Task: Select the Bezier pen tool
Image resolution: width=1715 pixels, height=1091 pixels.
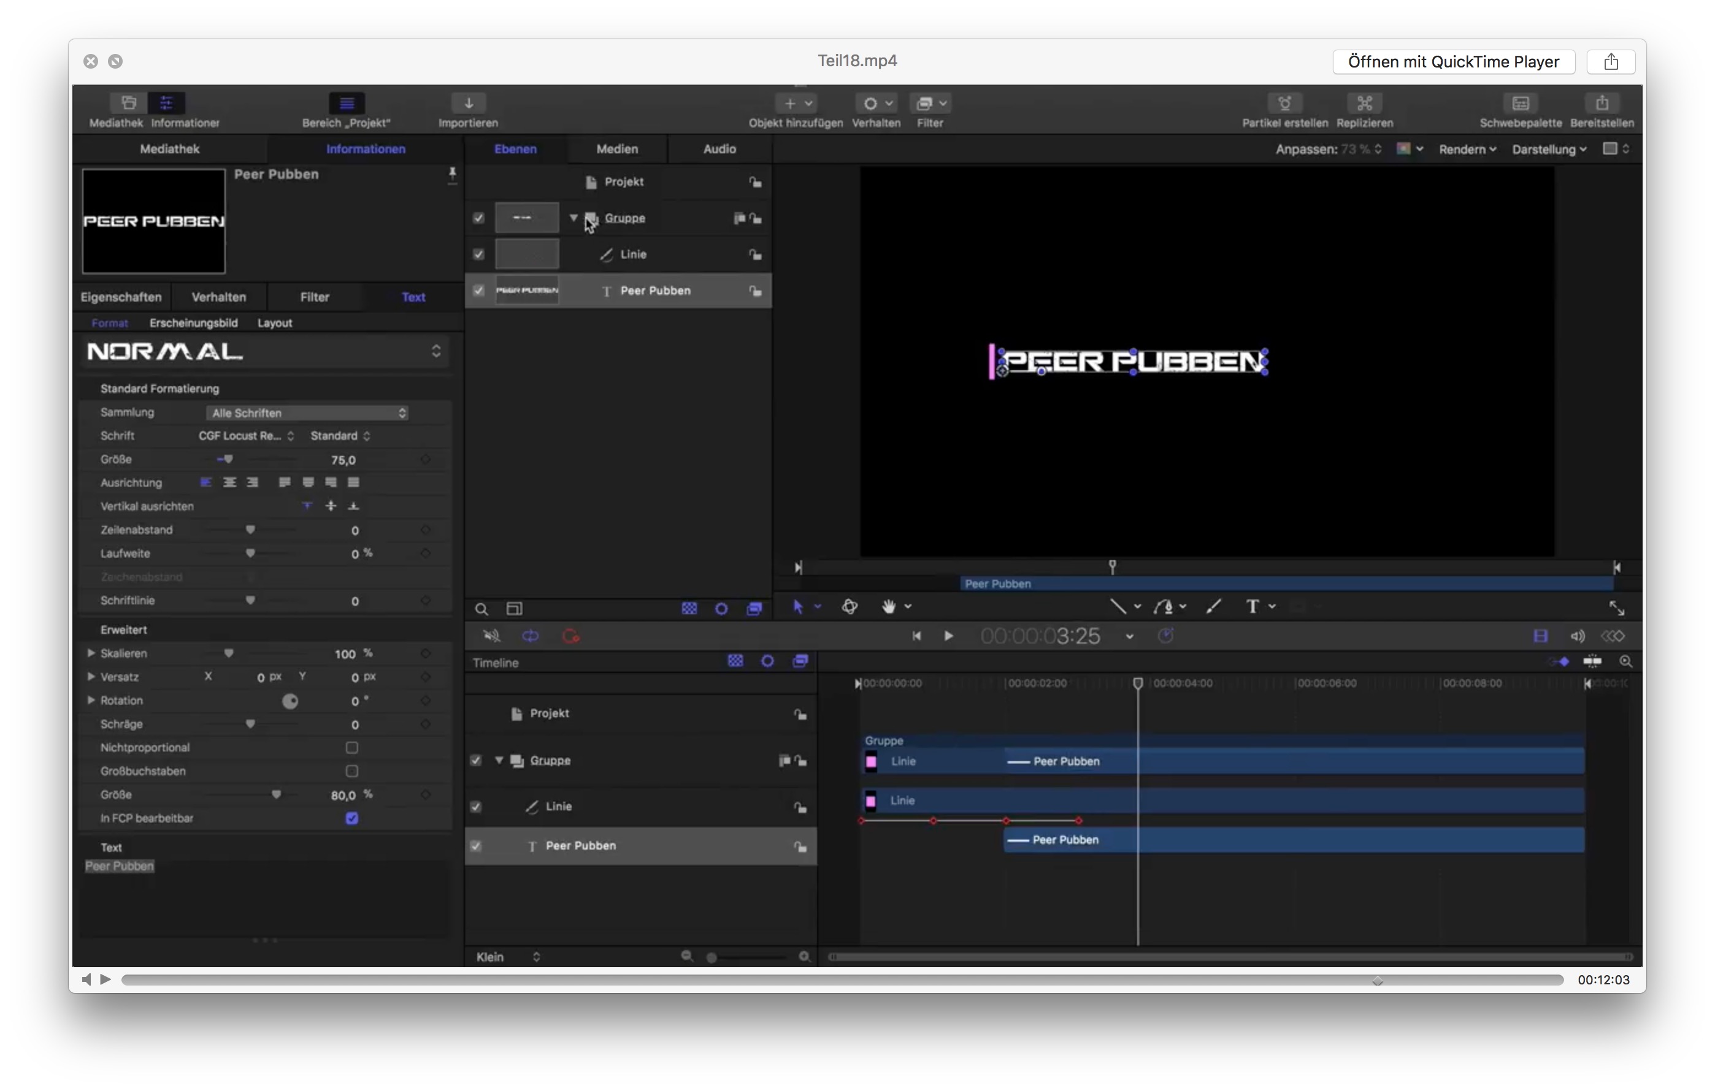Action: click(1163, 606)
